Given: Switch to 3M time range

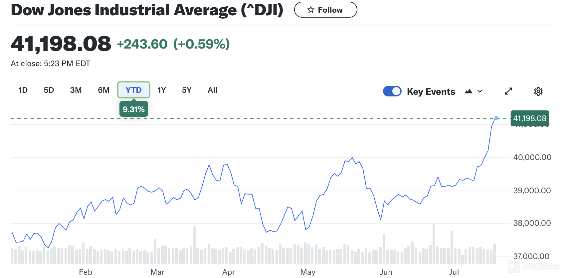Looking at the screenshot, I should pos(76,90).
